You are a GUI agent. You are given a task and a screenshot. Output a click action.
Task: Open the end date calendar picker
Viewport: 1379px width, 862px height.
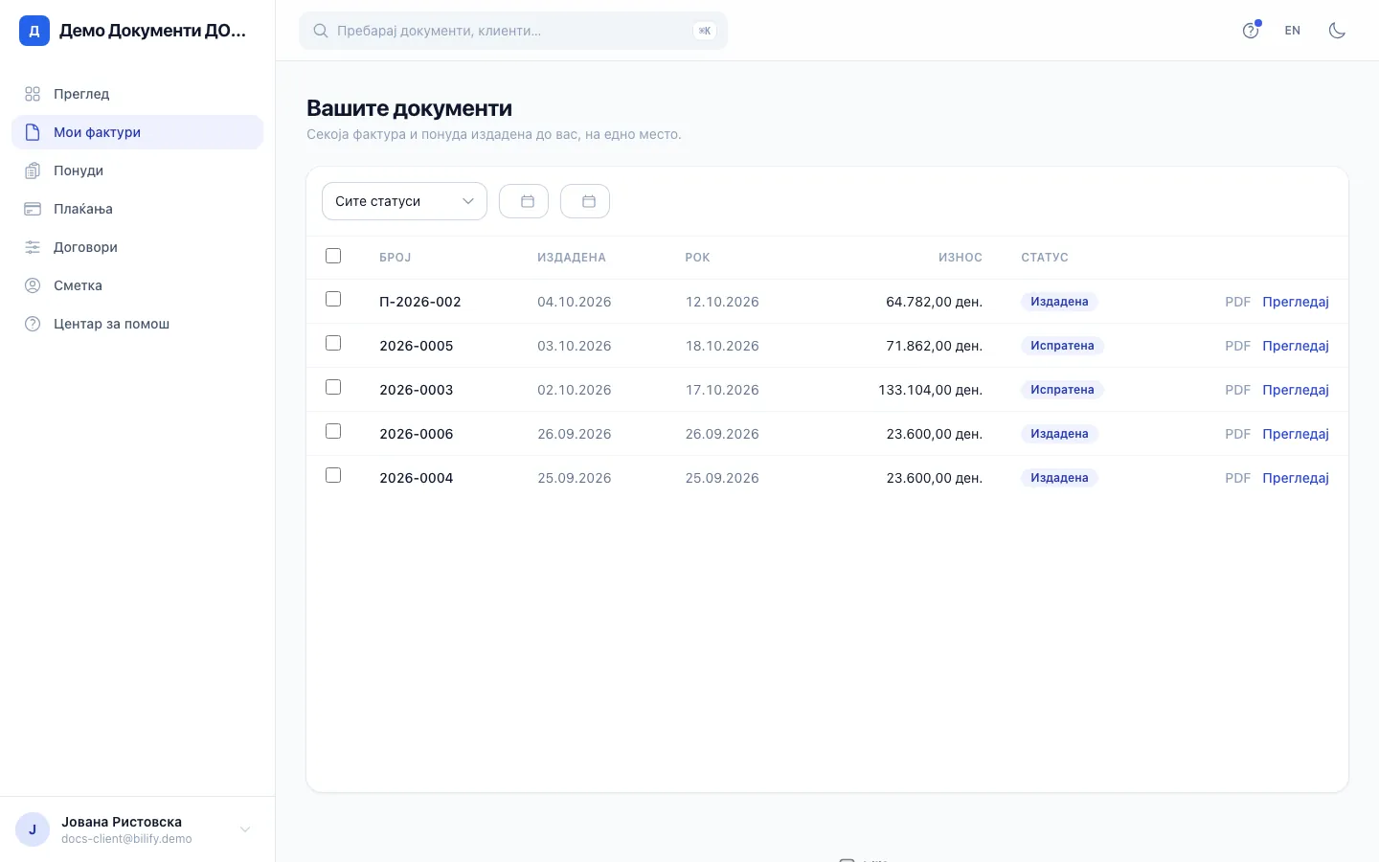[x=585, y=201]
